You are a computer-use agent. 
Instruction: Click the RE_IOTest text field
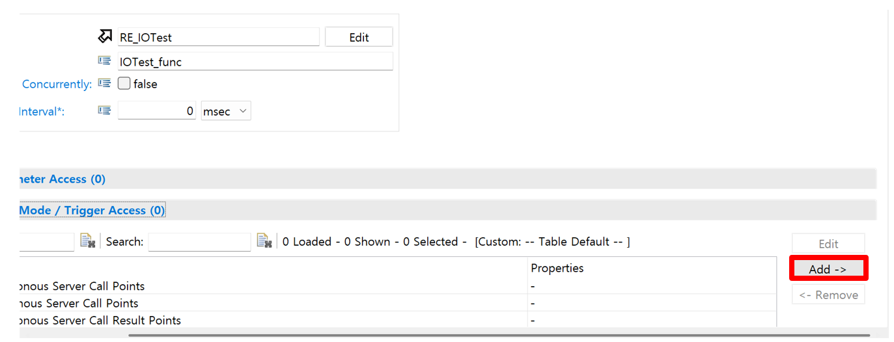point(219,37)
